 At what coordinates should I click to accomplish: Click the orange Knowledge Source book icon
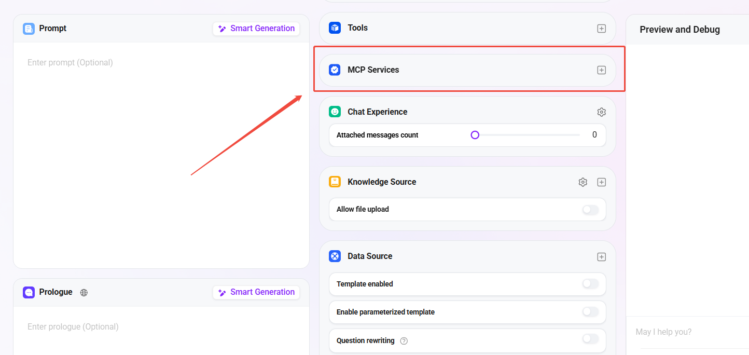pos(335,182)
